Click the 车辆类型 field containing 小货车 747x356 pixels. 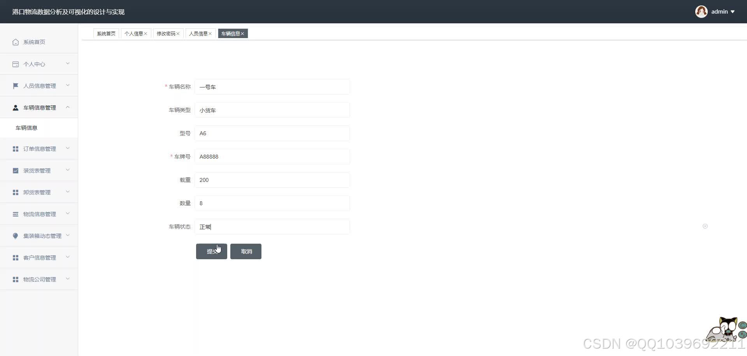[x=272, y=110]
